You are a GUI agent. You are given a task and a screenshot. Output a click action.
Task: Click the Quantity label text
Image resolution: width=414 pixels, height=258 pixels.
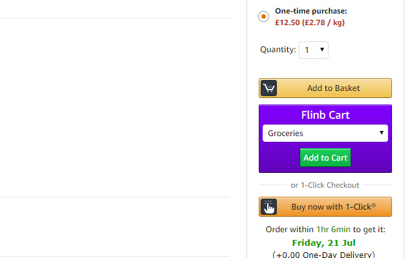[278, 50]
